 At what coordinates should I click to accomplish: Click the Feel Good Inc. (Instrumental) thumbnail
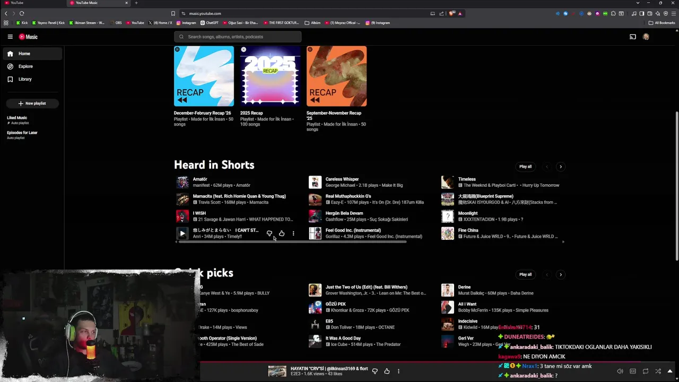(x=315, y=233)
